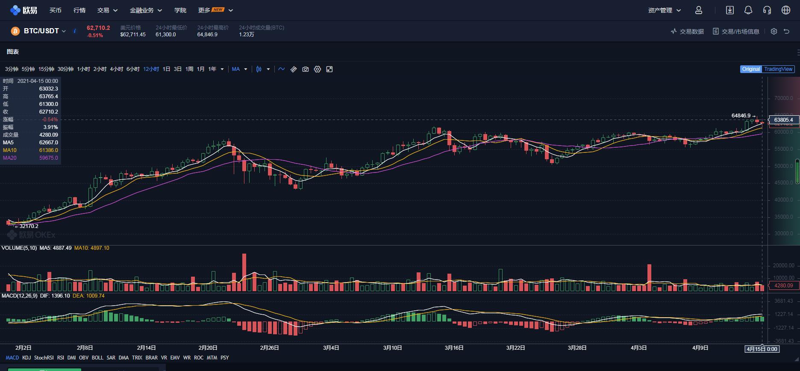Click the BTC coin icon
800x371 pixels.
(15, 31)
